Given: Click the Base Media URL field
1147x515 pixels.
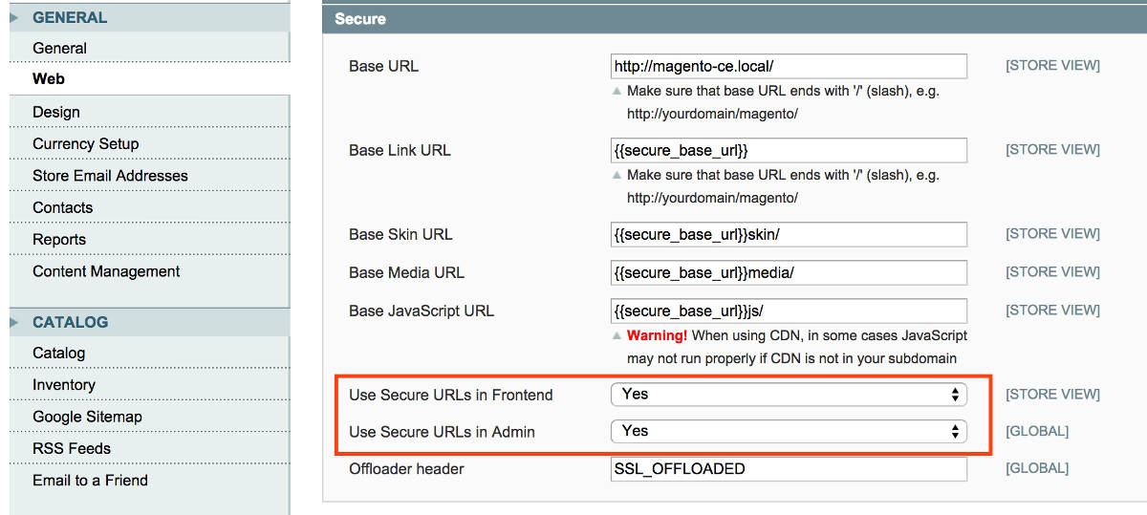Looking at the screenshot, I should [x=789, y=272].
